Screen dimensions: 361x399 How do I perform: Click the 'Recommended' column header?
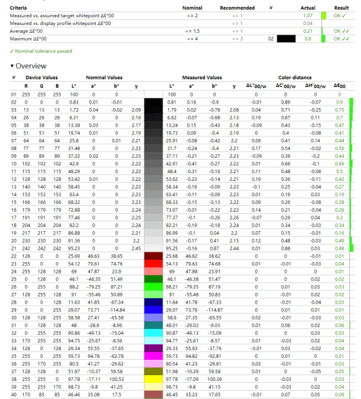[x=237, y=8]
